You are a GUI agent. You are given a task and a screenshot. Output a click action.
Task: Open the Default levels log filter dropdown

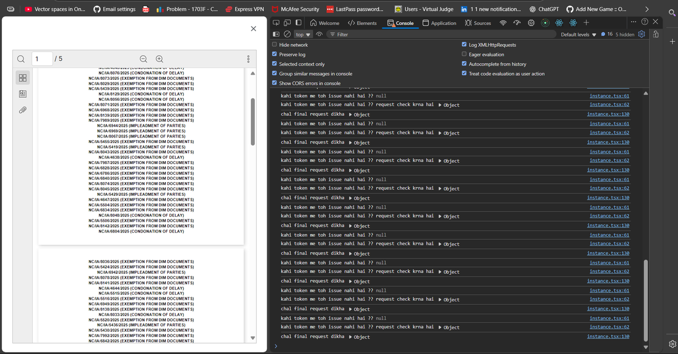coord(578,34)
